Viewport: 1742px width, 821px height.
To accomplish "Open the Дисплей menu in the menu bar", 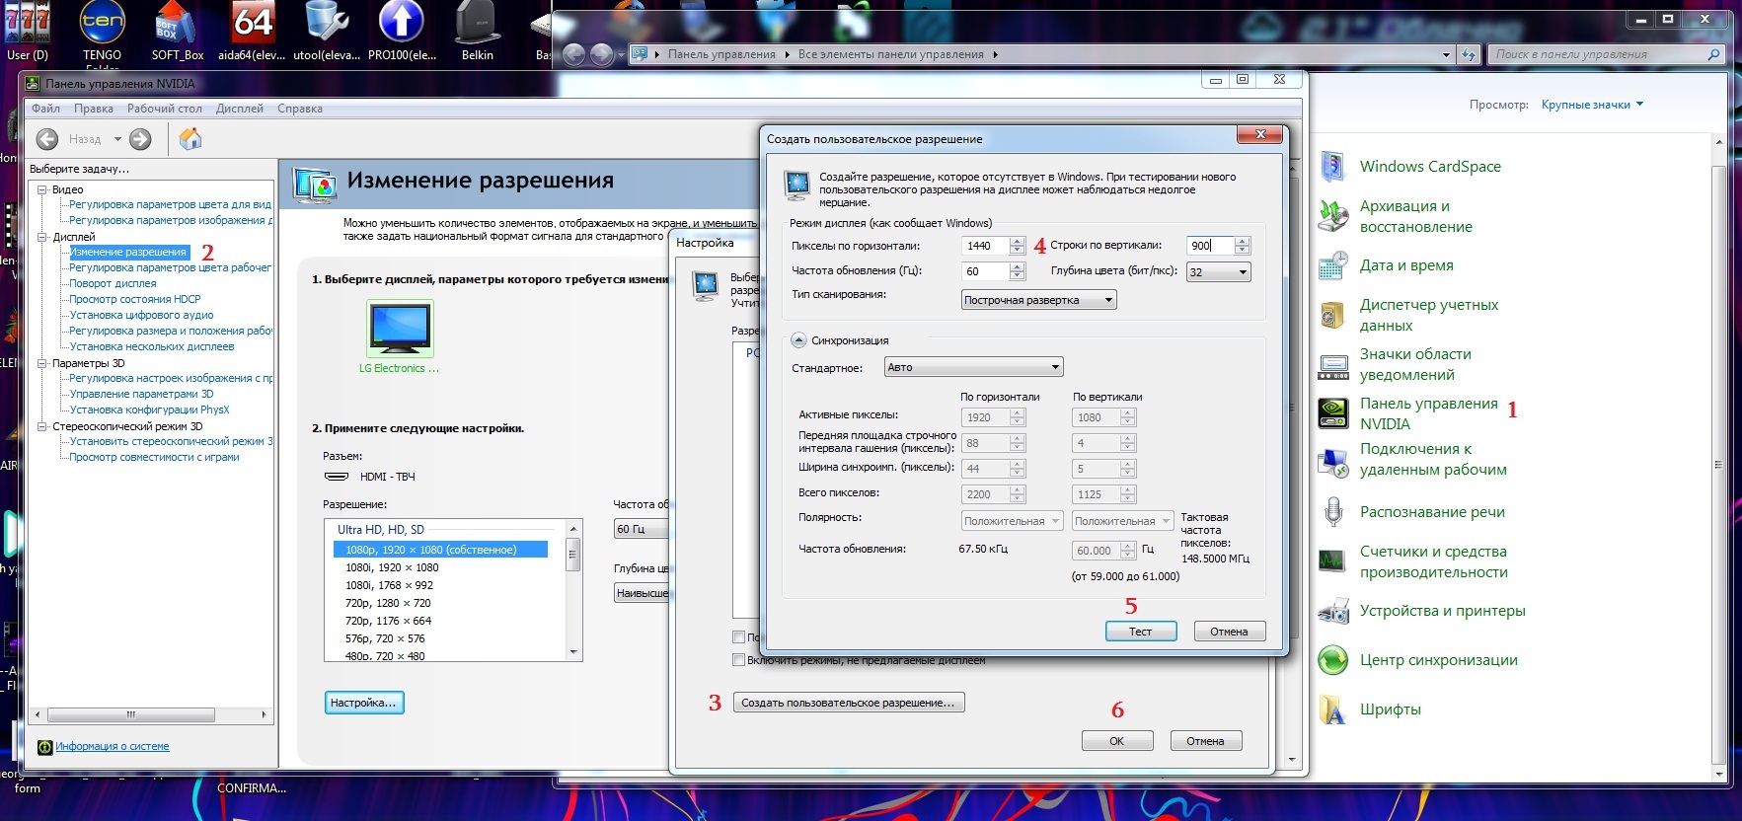I will (240, 109).
